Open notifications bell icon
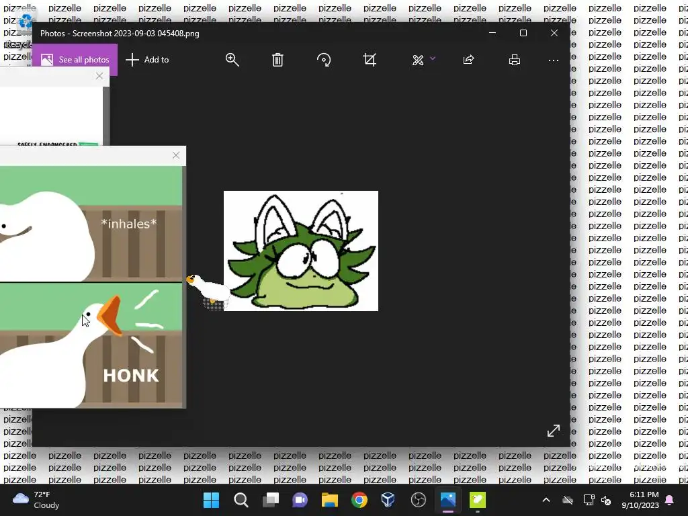 pyautogui.click(x=670, y=500)
